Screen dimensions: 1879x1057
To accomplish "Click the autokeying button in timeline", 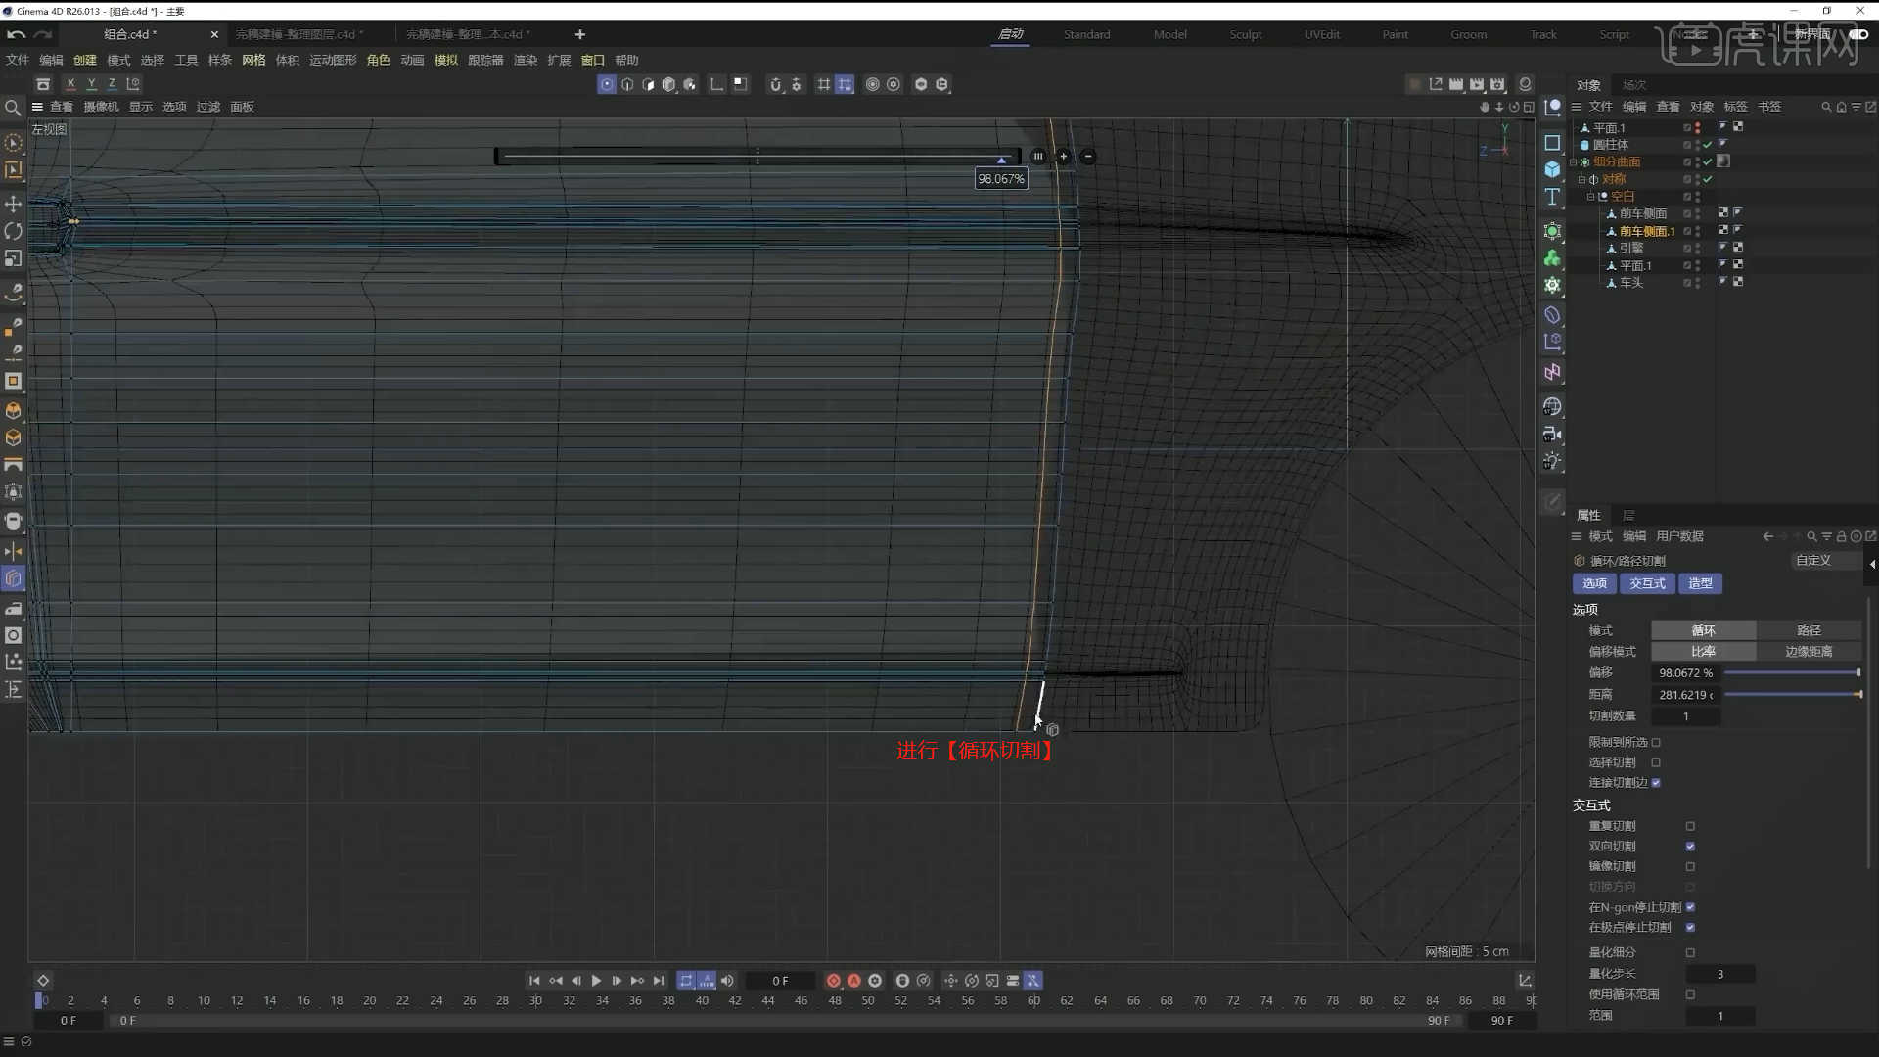I will click(x=853, y=980).
